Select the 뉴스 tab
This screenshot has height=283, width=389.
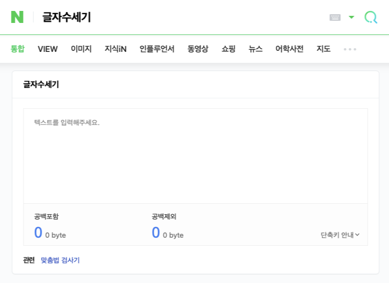[256, 49]
